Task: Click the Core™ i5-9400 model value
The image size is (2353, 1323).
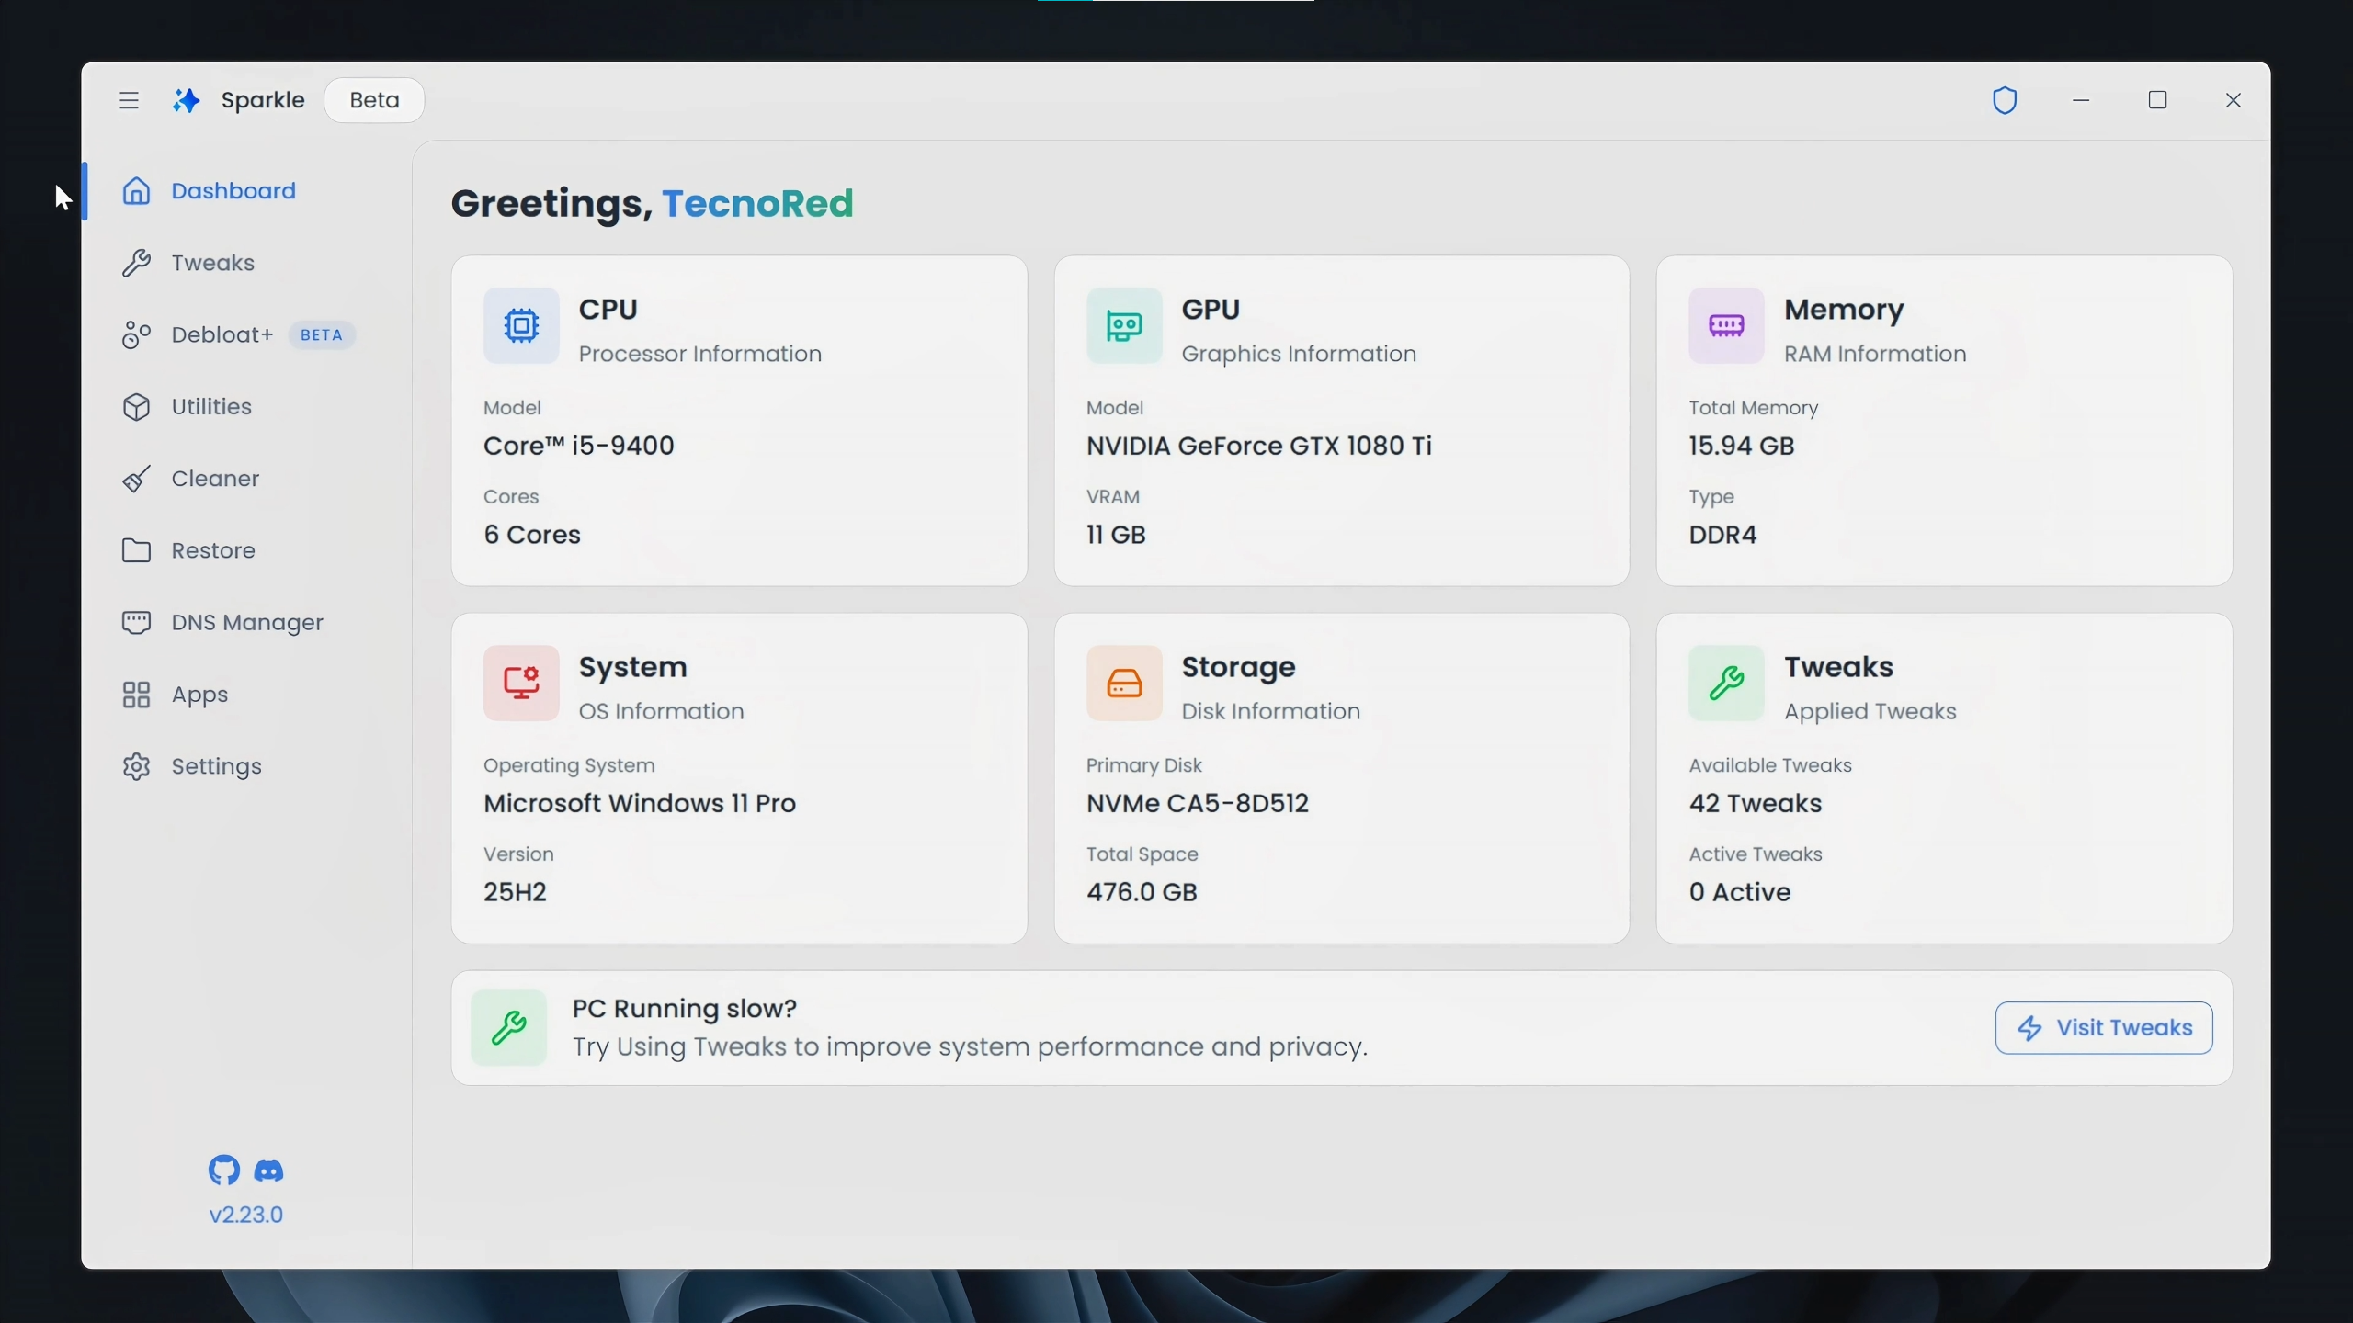Action: click(579, 446)
